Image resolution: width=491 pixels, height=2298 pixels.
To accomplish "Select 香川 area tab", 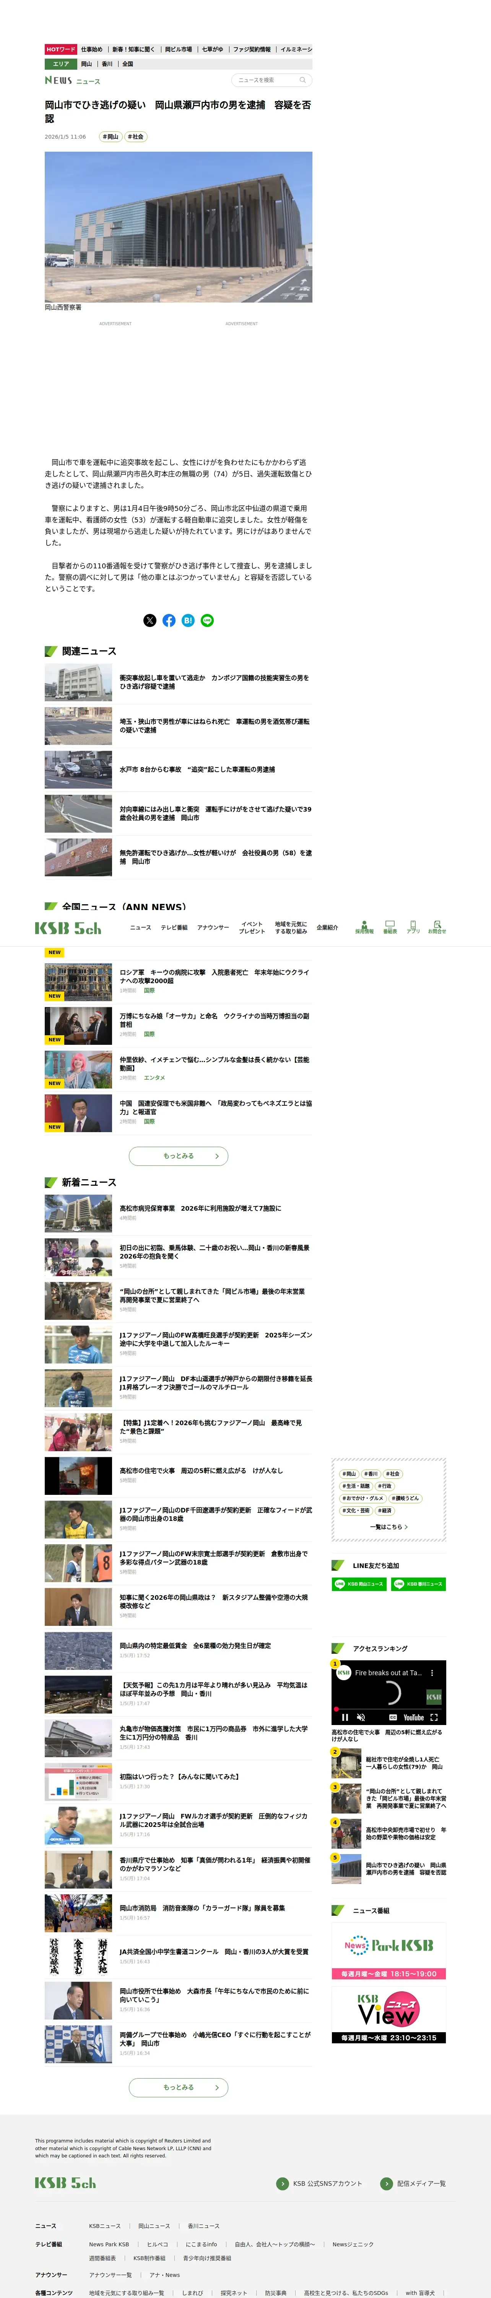I will [107, 64].
